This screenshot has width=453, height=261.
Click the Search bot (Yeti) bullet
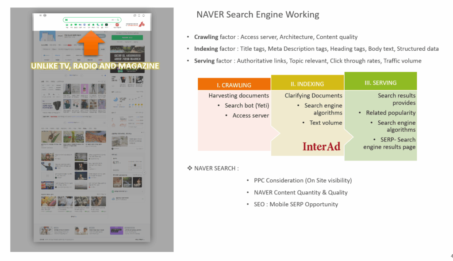(247, 105)
